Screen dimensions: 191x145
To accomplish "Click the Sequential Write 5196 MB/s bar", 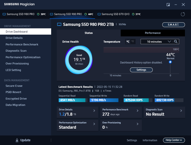I will pyautogui.click(x=104, y=100).
